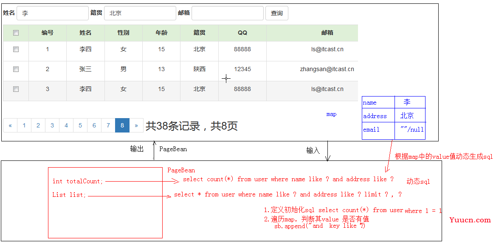The height and width of the screenshot is (243, 496).
Task: Click the 编号 column header
Action: pyautogui.click(x=48, y=33)
